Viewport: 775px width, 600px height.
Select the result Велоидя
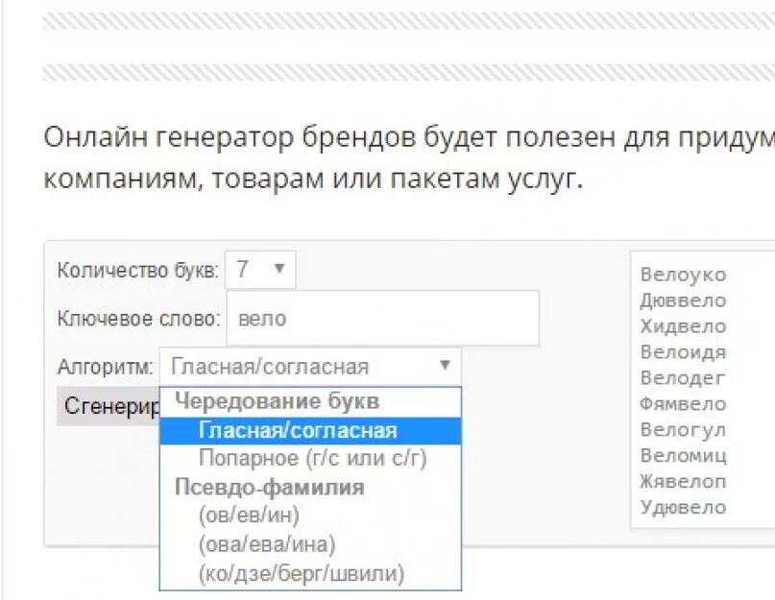(x=683, y=352)
